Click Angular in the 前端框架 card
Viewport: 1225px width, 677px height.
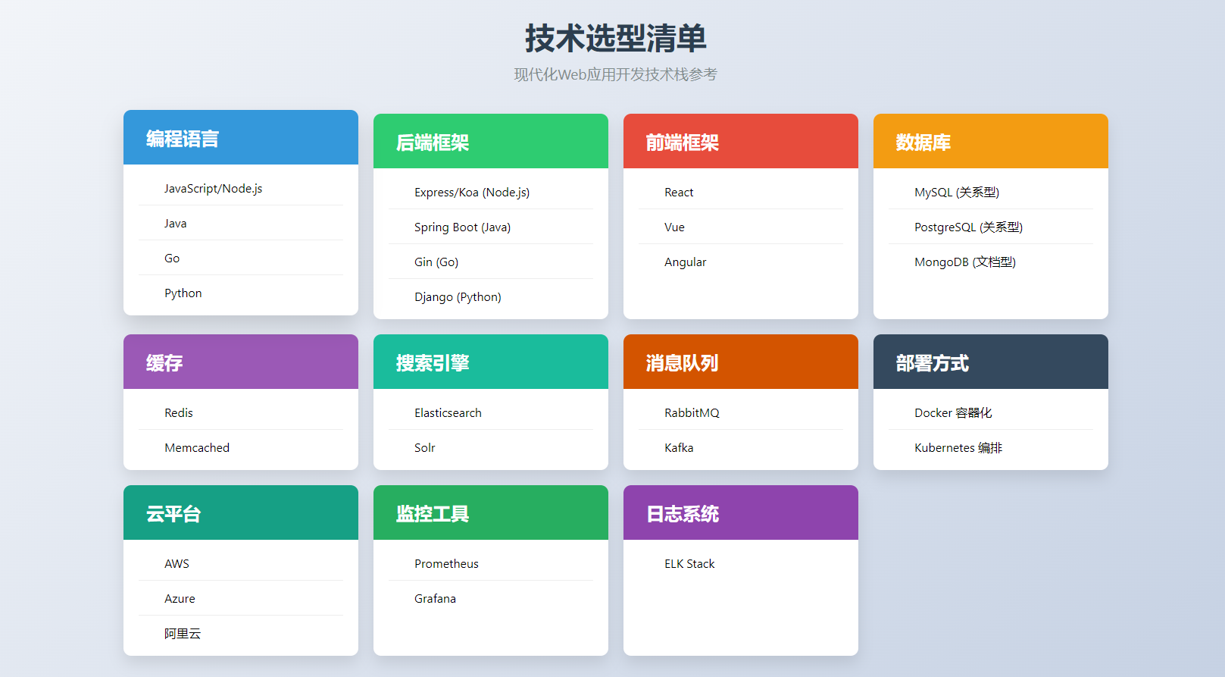click(x=741, y=262)
